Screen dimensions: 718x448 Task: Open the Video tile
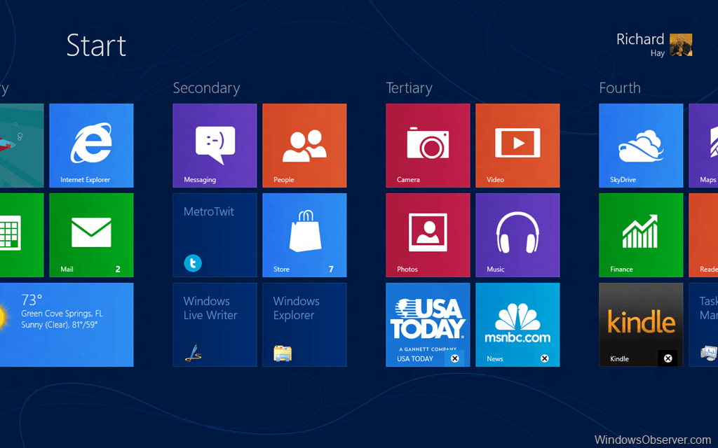click(517, 146)
